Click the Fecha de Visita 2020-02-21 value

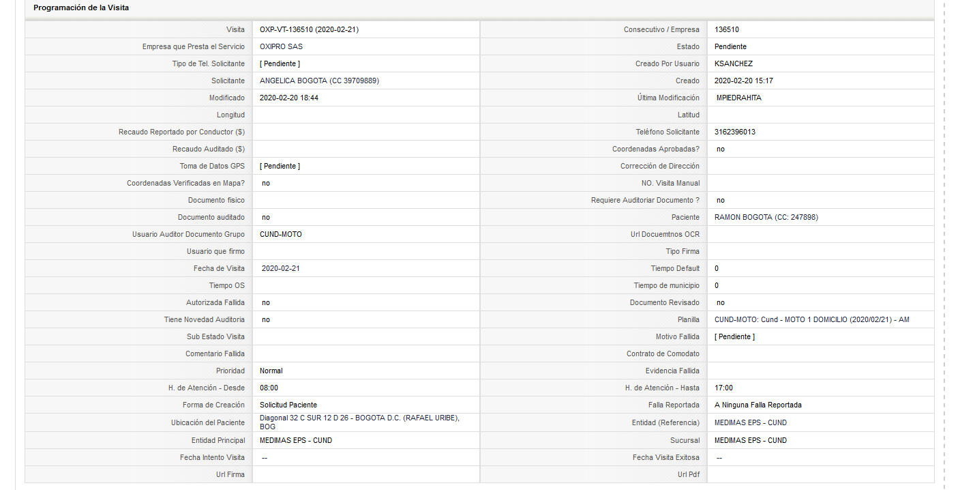click(x=281, y=268)
